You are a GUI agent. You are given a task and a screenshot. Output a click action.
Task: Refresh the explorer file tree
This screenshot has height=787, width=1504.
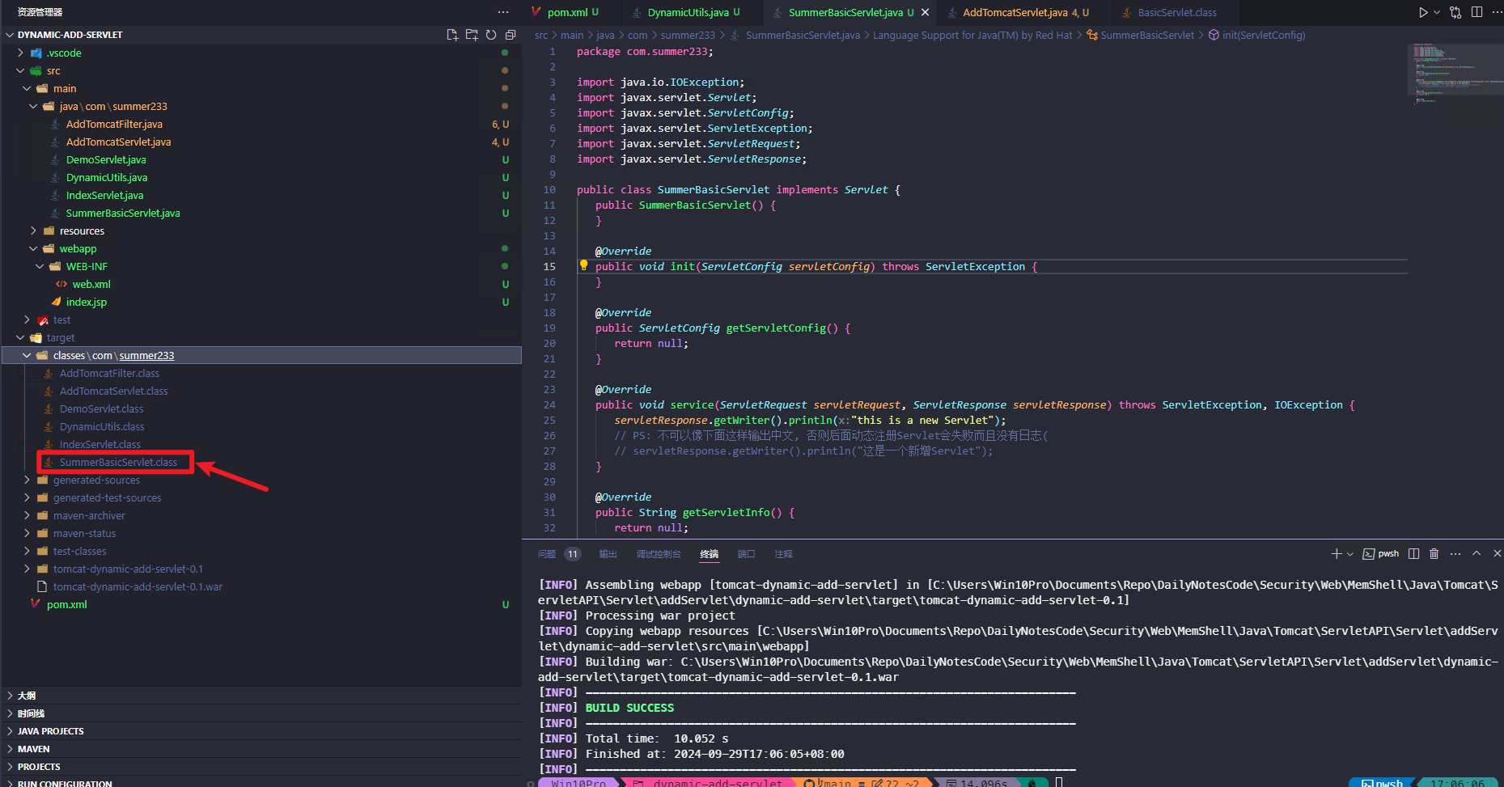pyautogui.click(x=491, y=35)
